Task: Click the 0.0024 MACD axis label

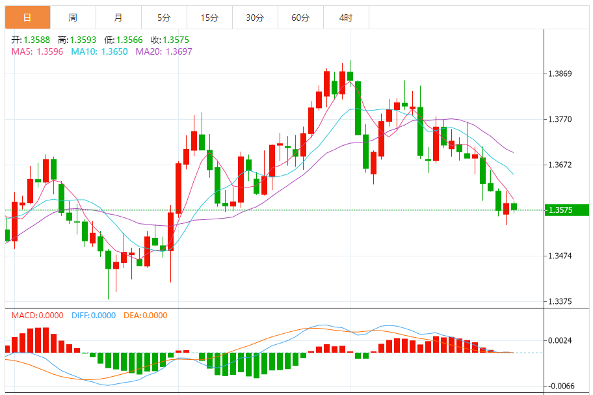Action: pyautogui.click(x=560, y=340)
